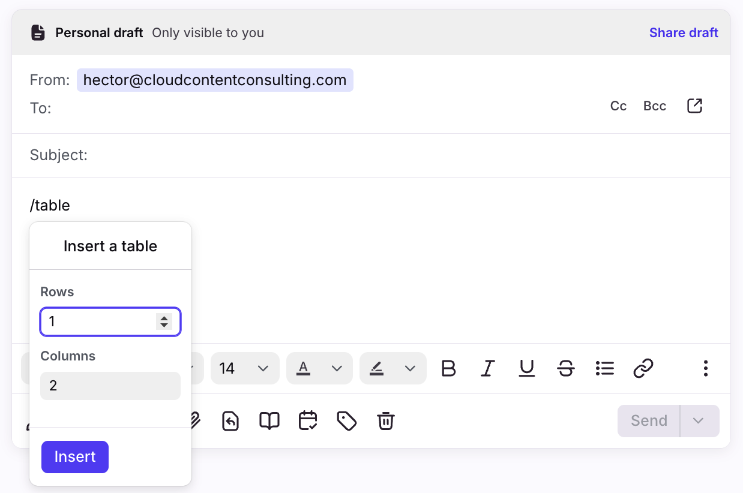The width and height of the screenshot is (743, 493).
Task: Click the Share draft link
Action: point(684,32)
